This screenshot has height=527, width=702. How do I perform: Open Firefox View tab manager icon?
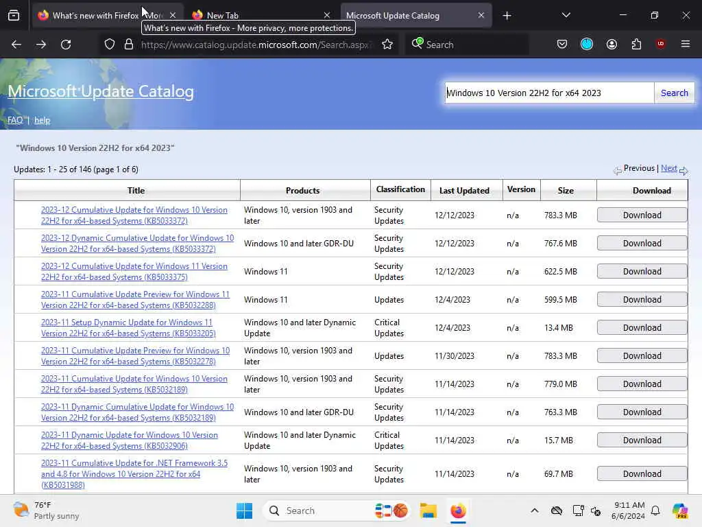click(x=14, y=15)
